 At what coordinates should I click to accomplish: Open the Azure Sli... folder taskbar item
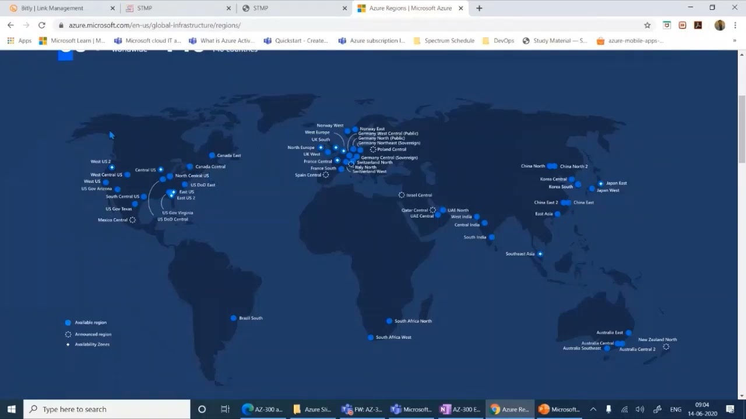pyautogui.click(x=312, y=409)
